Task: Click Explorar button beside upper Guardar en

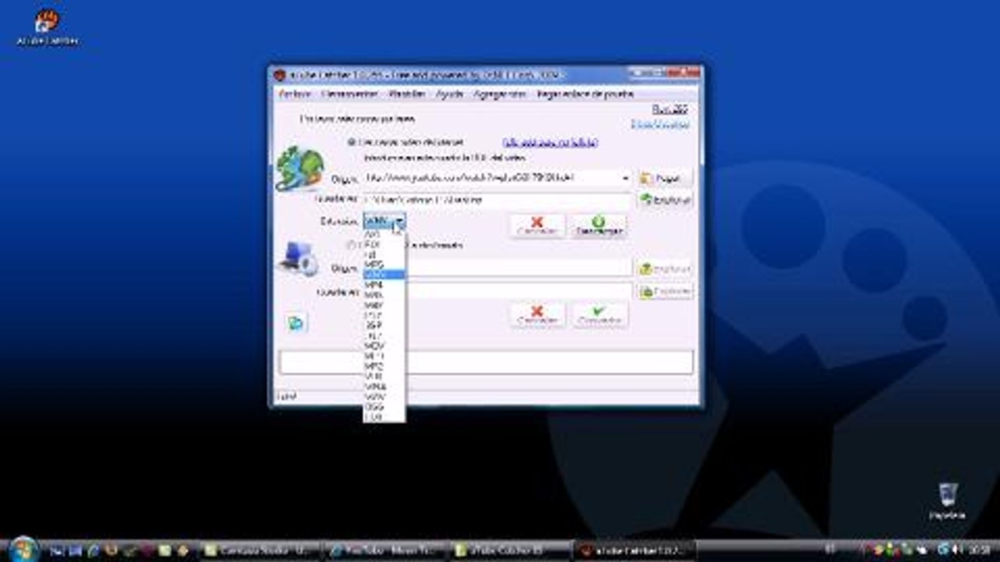Action: tap(666, 201)
